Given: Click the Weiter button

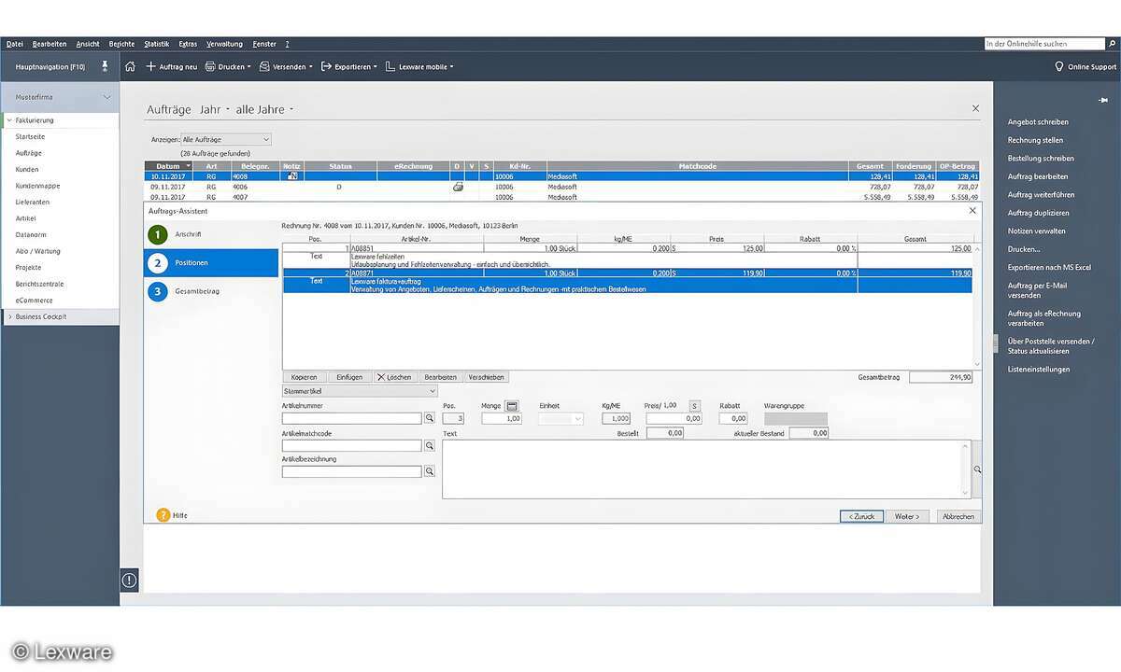Looking at the screenshot, I should [907, 516].
